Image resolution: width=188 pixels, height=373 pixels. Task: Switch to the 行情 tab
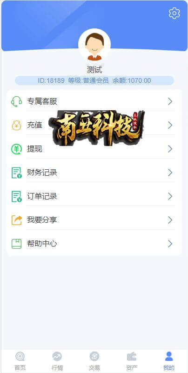(57, 361)
